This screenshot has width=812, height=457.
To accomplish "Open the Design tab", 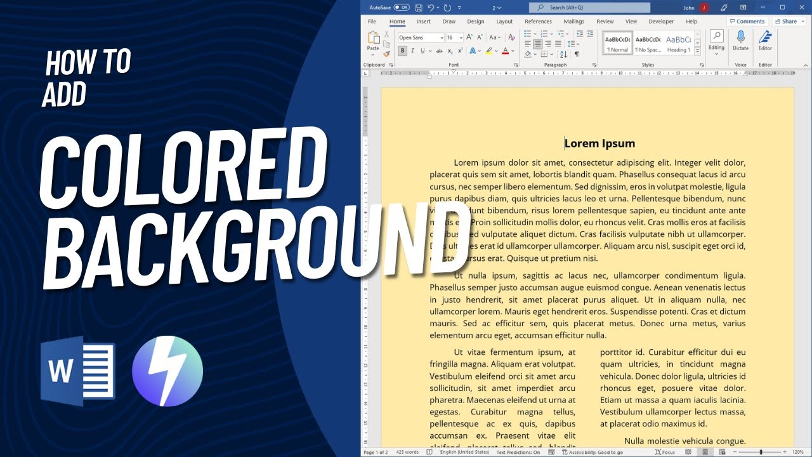I will coord(476,22).
